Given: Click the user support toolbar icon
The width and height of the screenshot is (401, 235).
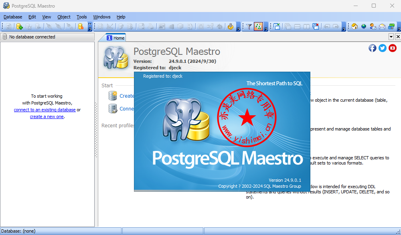Looking at the screenshot, I should [x=373, y=26].
